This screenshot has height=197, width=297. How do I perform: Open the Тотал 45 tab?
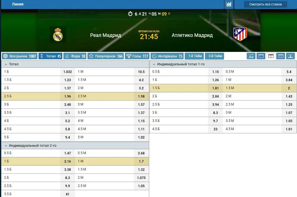[x=50, y=56]
